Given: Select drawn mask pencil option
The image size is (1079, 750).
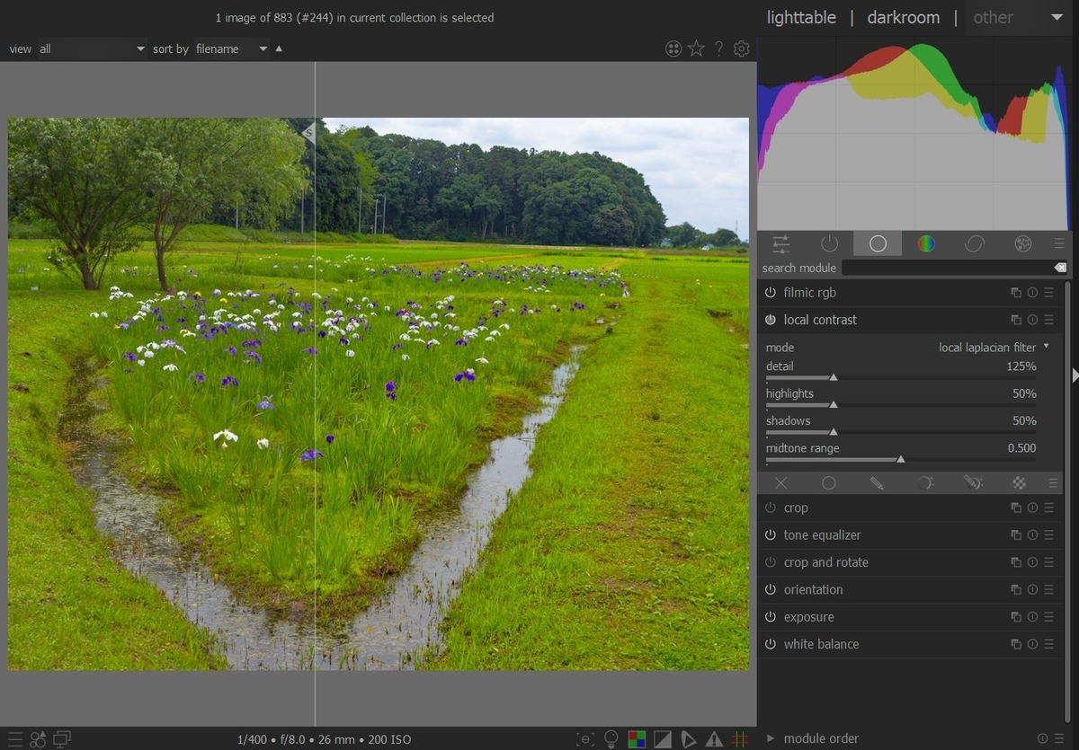Looking at the screenshot, I should (x=877, y=483).
